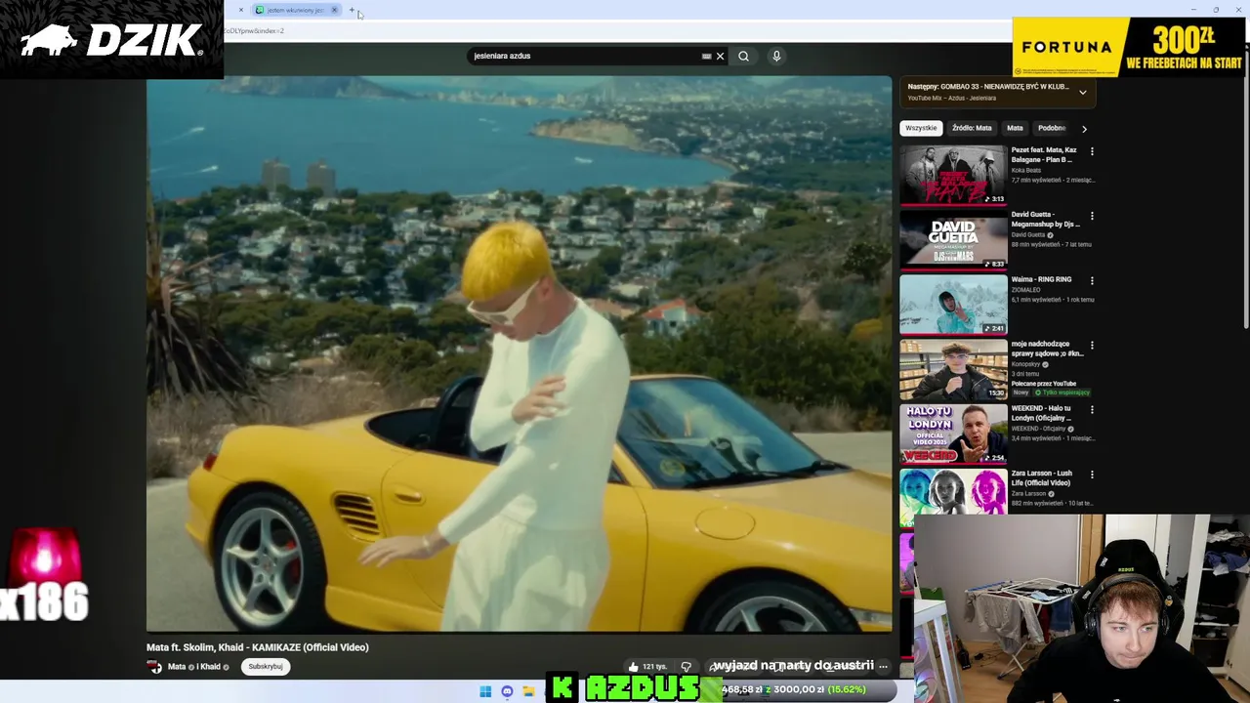Click the 'Nowy' badge on Konopskyy video

pyautogui.click(x=1021, y=393)
